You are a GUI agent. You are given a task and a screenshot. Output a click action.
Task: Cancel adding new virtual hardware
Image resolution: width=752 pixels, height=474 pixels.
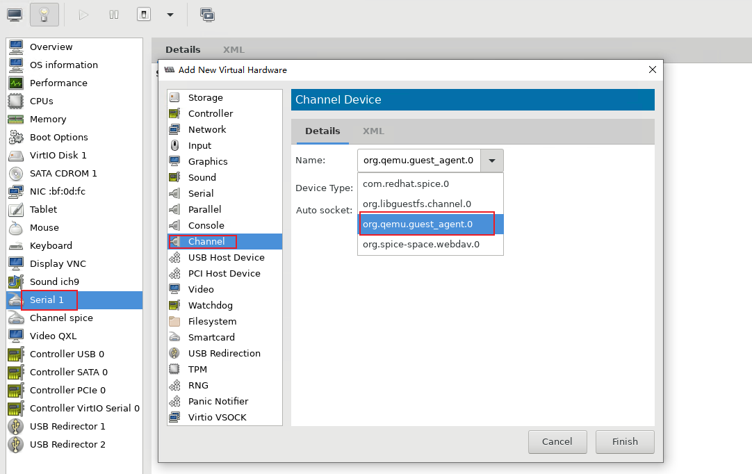557,441
